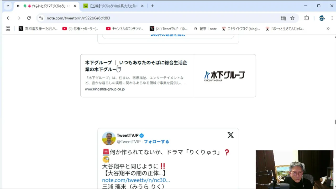Minimize the Chrome window
The width and height of the screenshot is (336, 189).
pyautogui.click(x=306, y=6)
